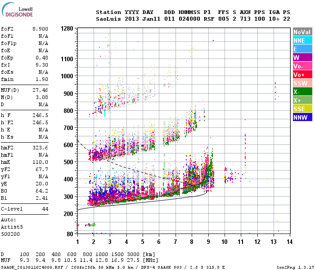Click the 200 height axis label
The height and width of the screenshot is (270, 315).
pos(68,214)
